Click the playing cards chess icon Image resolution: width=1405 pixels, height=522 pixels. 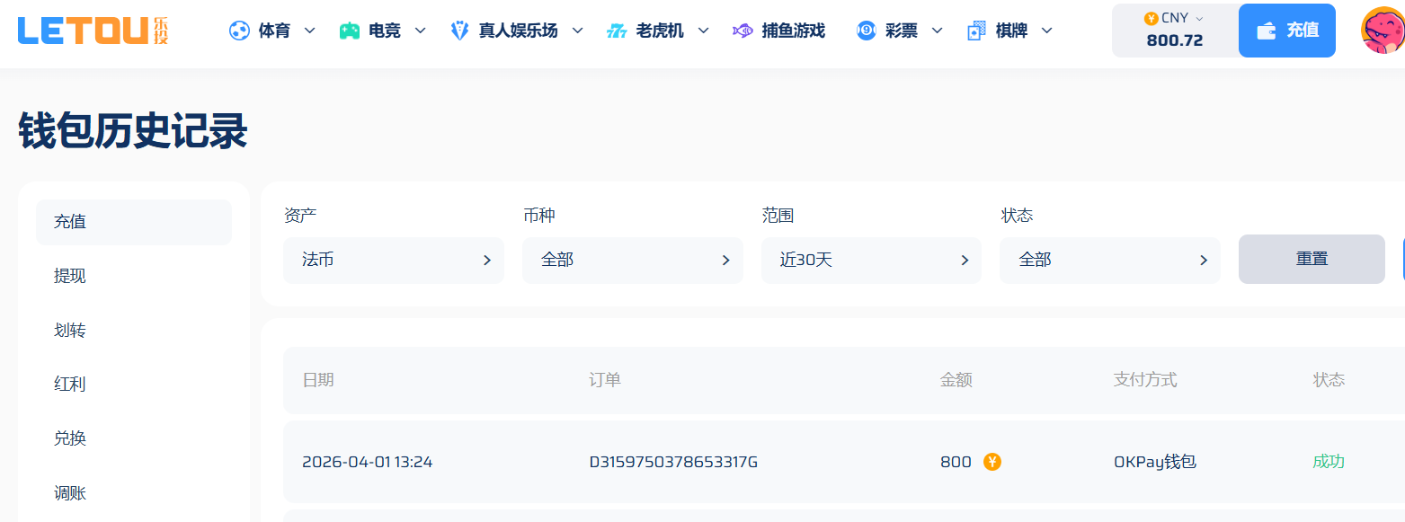[x=976, y=31]
